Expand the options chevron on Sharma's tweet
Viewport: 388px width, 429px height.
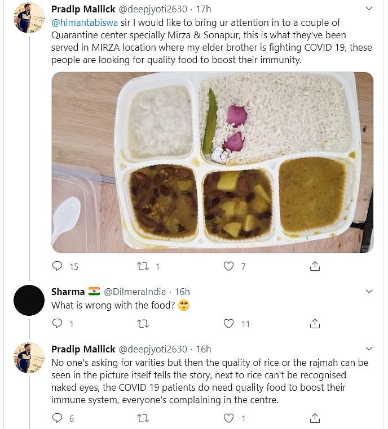(369, 292)
